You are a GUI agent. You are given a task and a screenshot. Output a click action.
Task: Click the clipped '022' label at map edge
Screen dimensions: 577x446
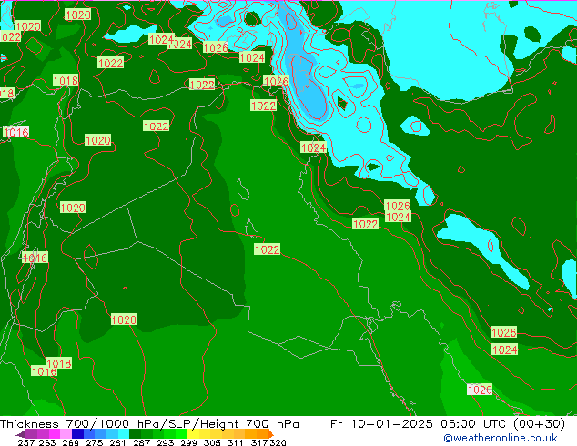[10, 36]
